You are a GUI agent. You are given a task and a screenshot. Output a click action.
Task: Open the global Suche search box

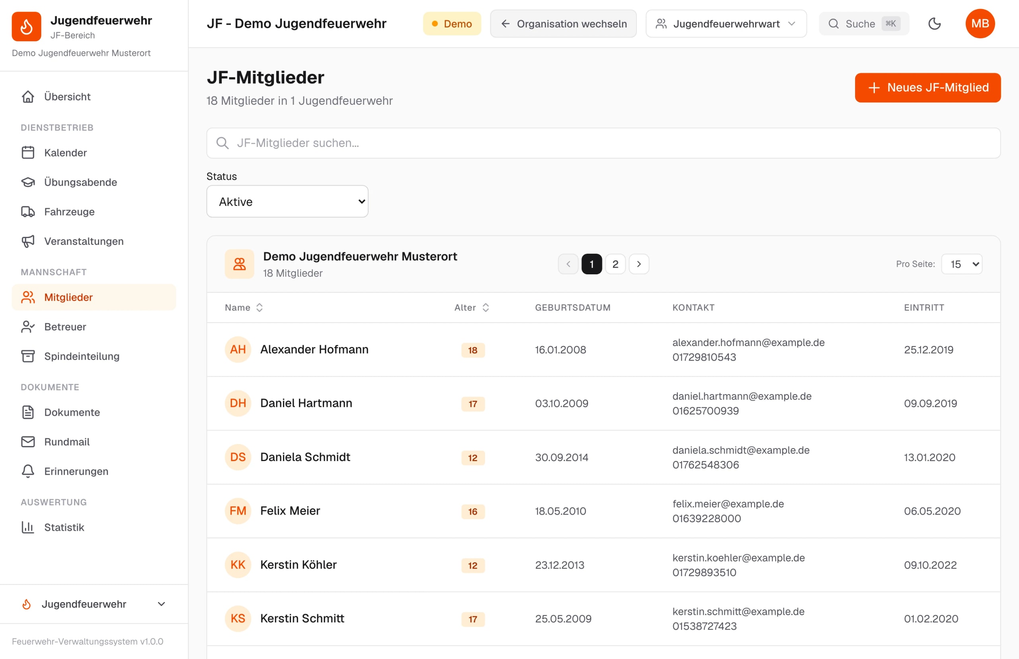click(864, 24)
